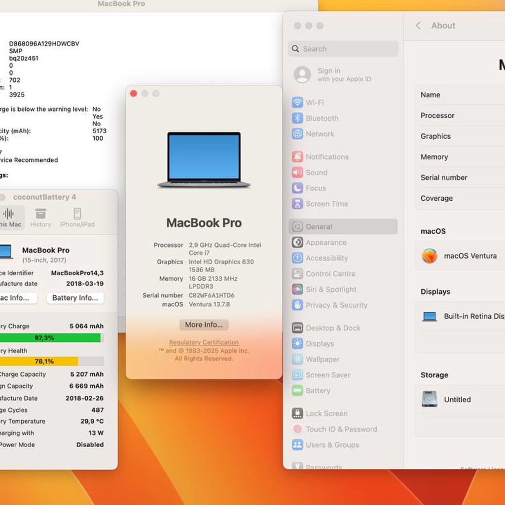Click More Info... in About This Mac
The image size is (505, 505).
click(x=204, y=325)
